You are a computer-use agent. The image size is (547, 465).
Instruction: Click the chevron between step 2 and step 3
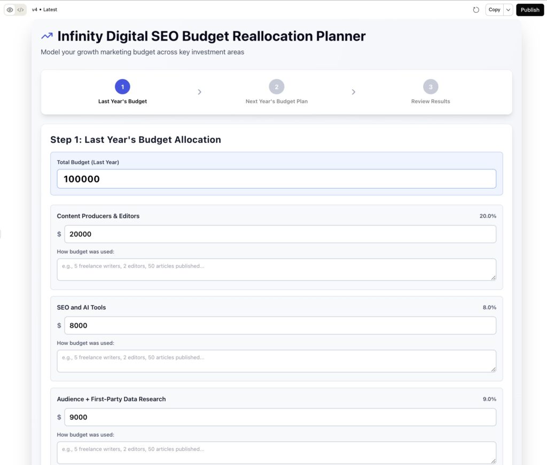[x=354, y=92]
